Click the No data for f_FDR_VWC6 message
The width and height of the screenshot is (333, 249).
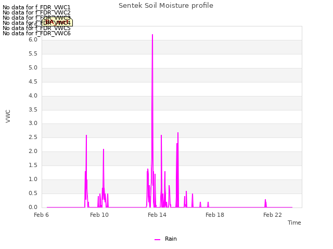36,33
